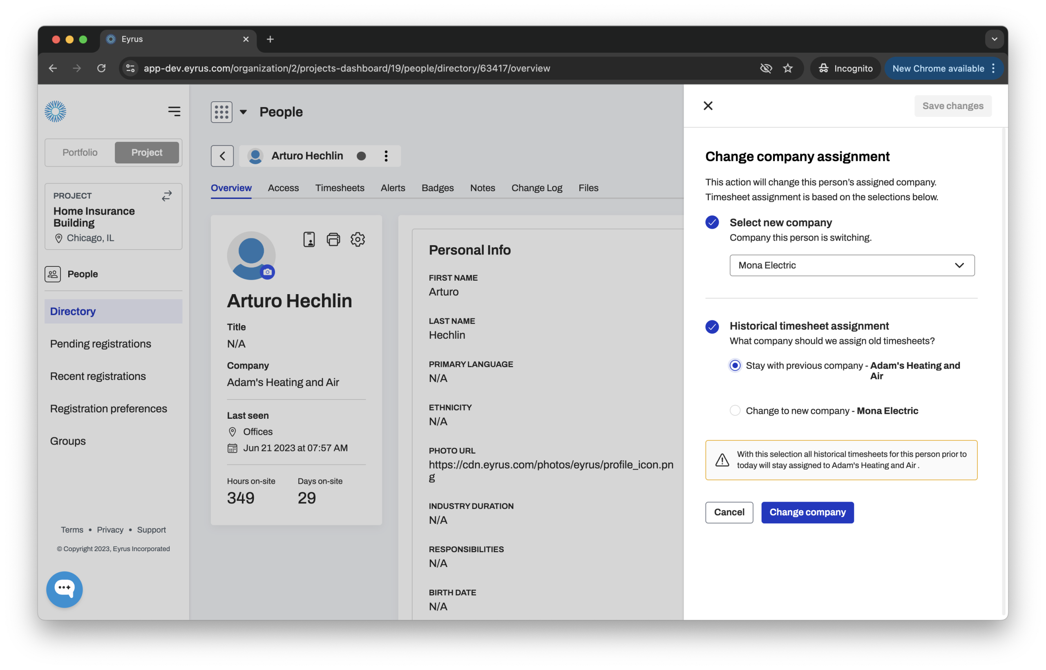This screenshot has height=670, width=1046.
Task: Open the Timesheets tab
Action: coord(340,188)
